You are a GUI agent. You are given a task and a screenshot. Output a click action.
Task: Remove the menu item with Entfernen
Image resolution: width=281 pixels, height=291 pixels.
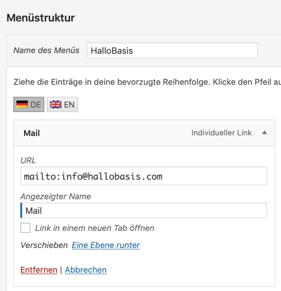click(x=39, y=270)
